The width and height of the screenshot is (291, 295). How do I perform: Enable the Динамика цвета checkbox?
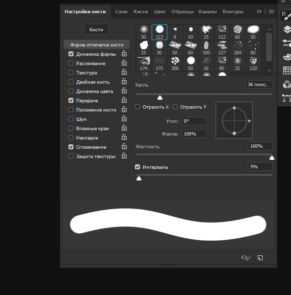tap(71, 91)
